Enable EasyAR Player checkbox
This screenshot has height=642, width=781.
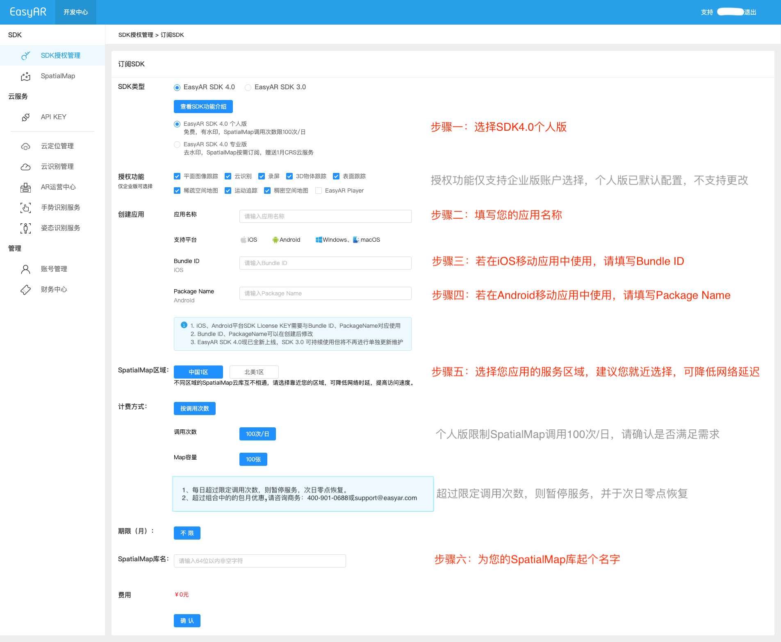(319, 191)
